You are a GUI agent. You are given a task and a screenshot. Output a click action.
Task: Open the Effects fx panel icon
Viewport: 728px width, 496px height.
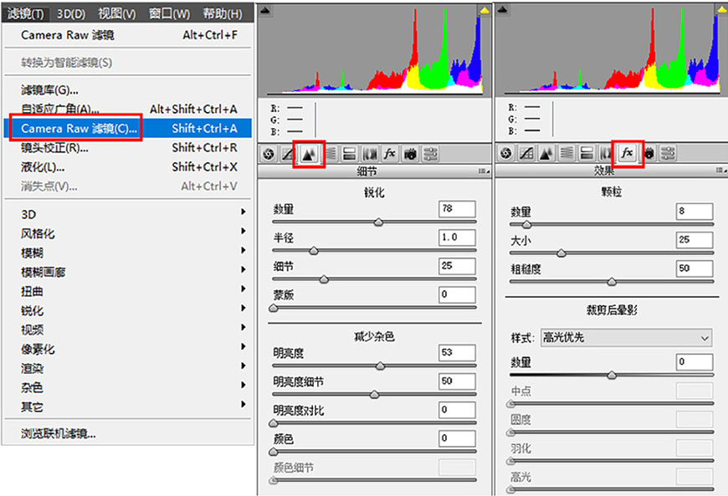[x=628, y=153]
